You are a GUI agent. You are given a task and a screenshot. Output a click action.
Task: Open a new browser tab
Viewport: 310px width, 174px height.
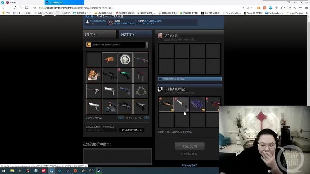[x=87, y=2]
